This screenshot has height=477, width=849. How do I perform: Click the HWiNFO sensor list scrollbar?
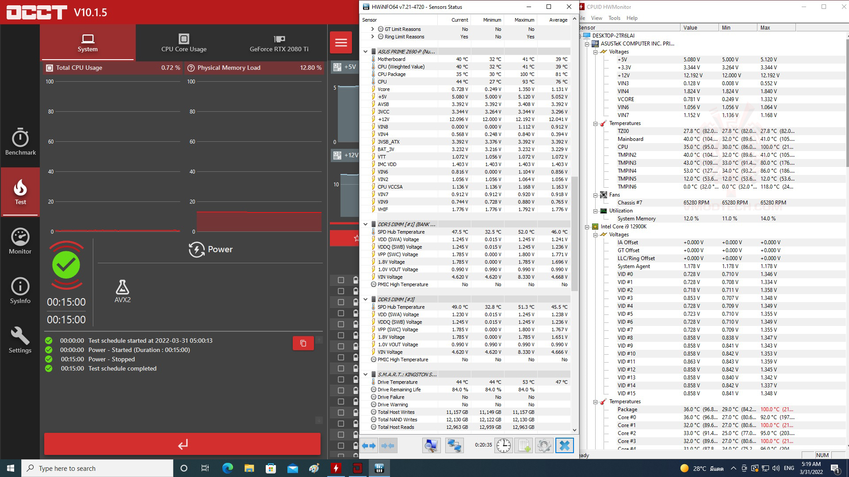click(x=575, y=234)
